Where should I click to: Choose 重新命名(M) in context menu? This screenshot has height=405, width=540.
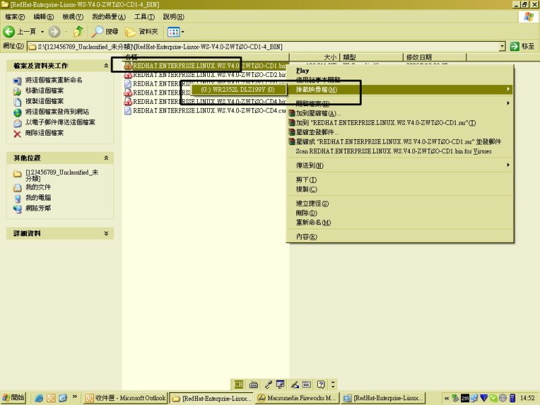pyautogui.click(x=400, y=223)
